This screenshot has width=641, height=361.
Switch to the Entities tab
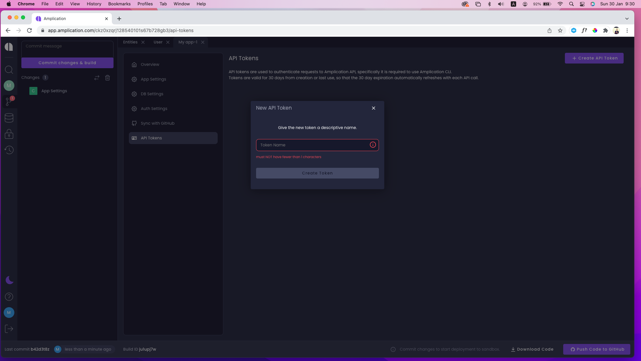[130, 42]
